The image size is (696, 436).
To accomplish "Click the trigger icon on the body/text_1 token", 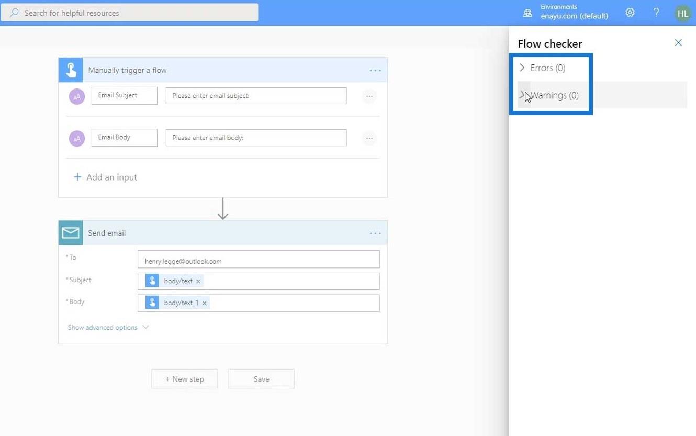I will (152, 303).
